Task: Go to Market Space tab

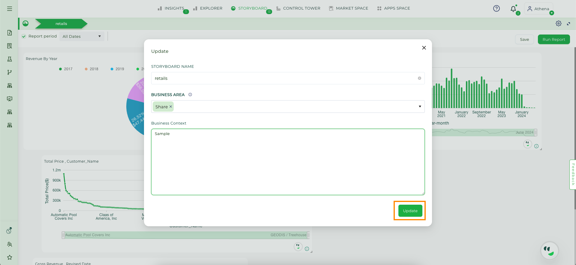Action: click(349, 8)
